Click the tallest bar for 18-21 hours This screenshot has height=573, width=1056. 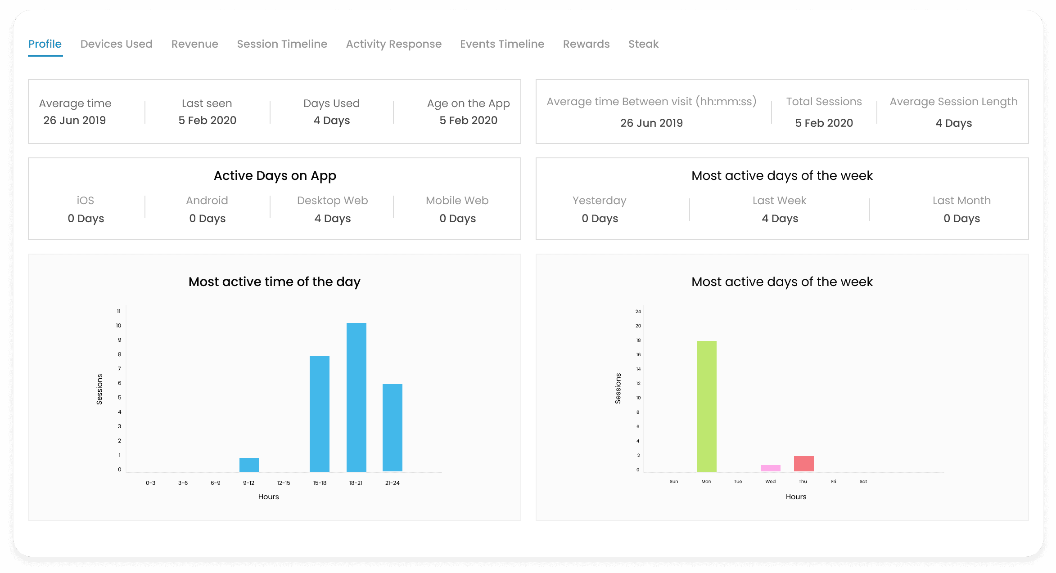pyautogui.click(x=356, y=396)
